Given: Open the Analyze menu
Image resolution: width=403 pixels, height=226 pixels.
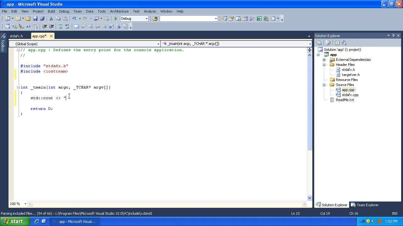Looking at the screenshot, I should [150, 11].
